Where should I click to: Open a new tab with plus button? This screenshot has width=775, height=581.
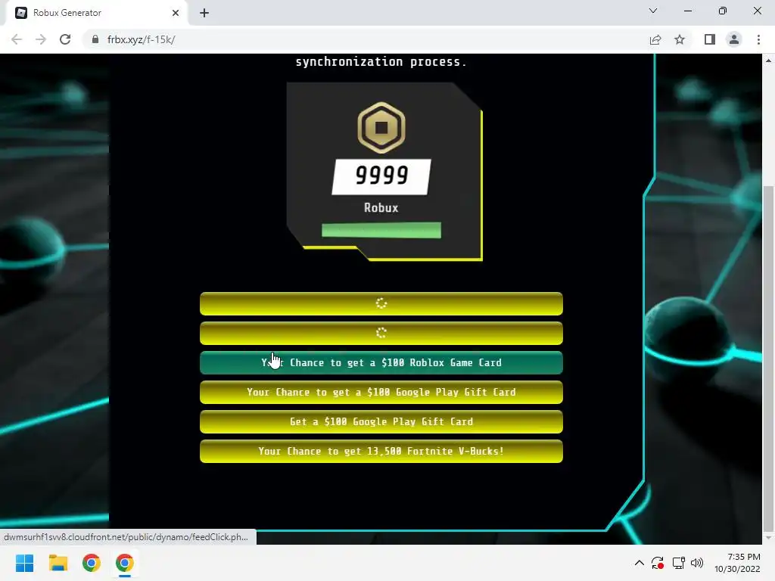pos(204,13)
